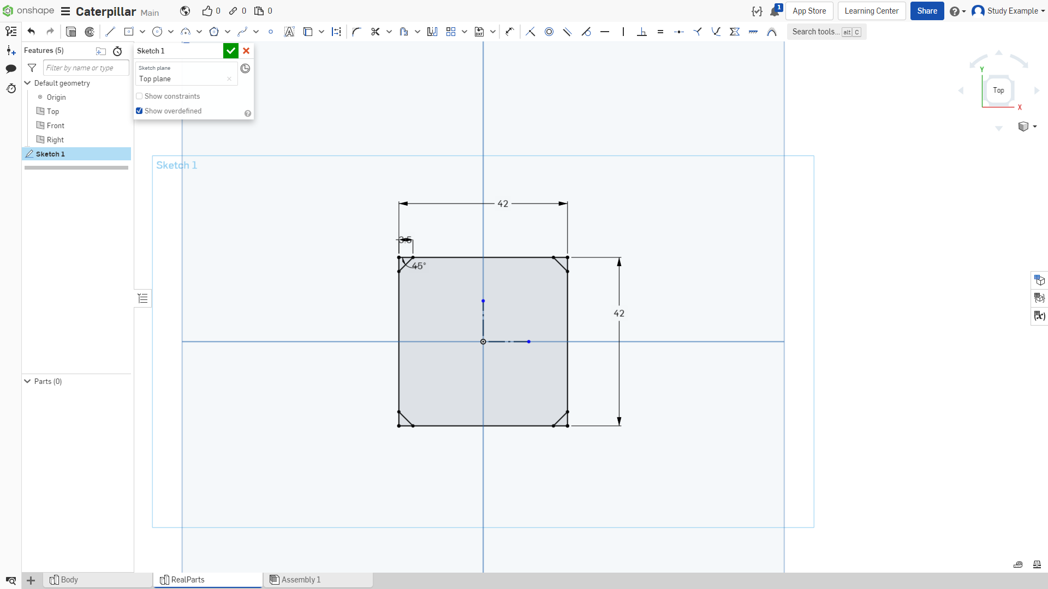1048x589 pixels.
Task: Select the Top face of view cube
Action: point(998,90)
